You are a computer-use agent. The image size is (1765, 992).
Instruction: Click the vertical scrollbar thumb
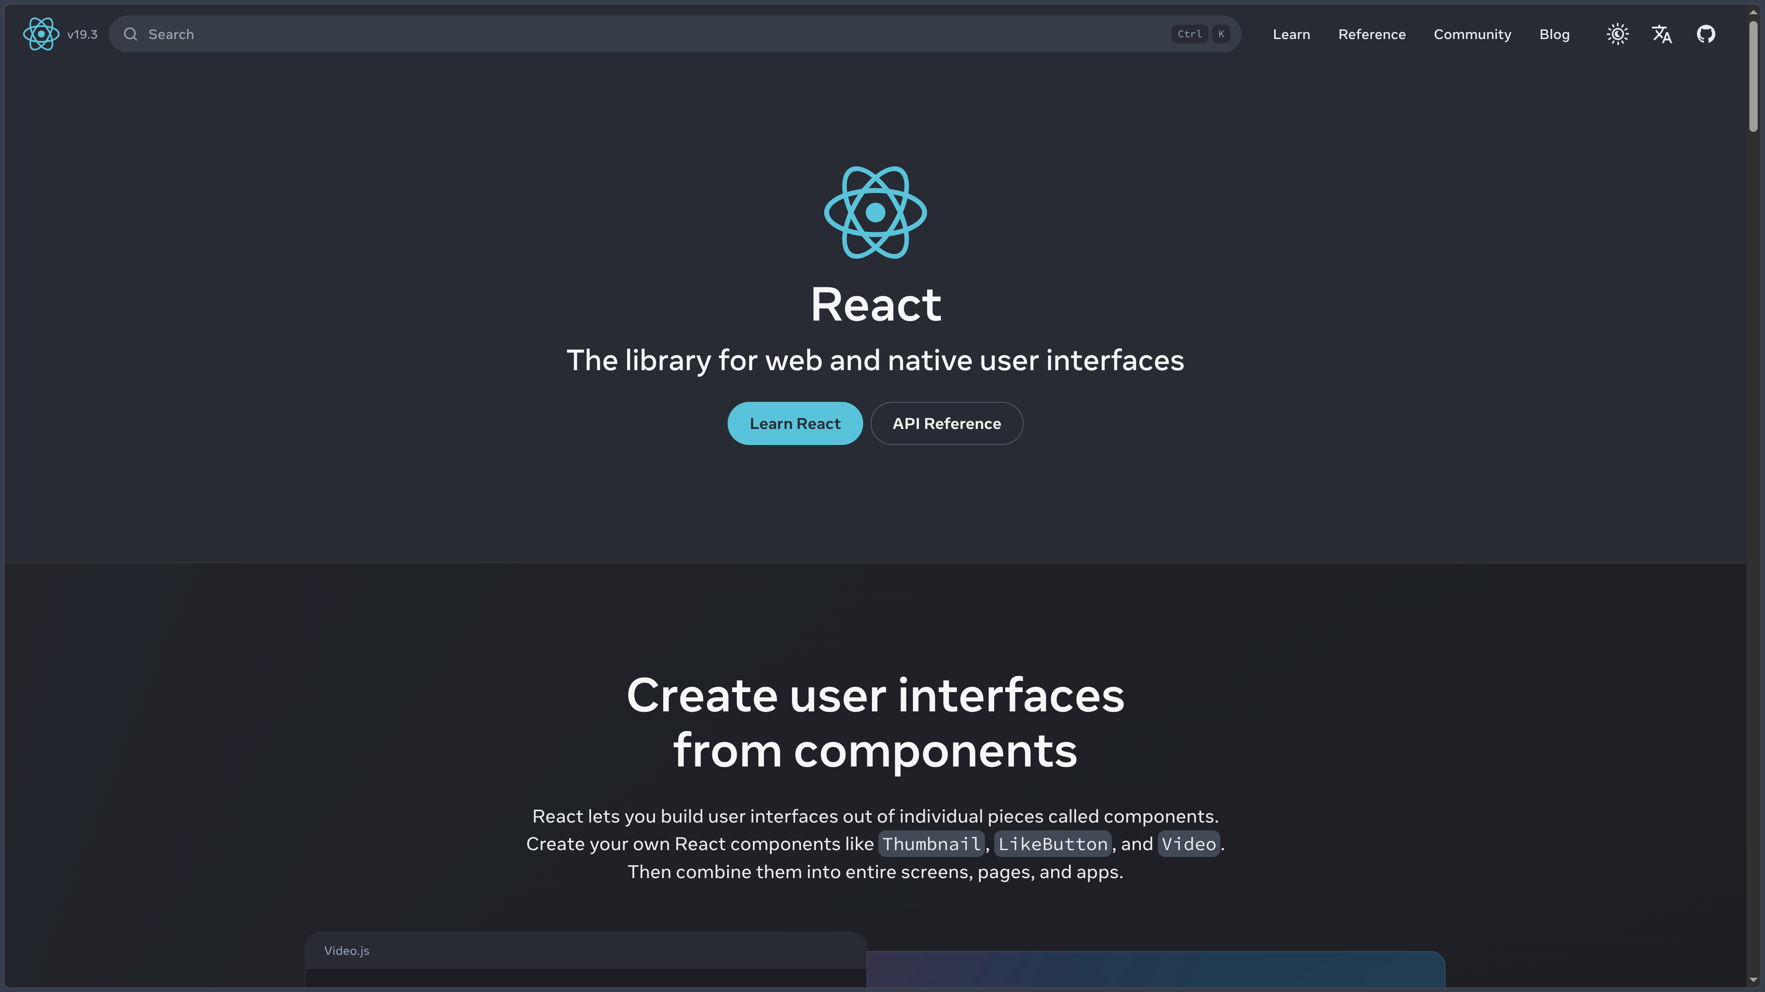point(1754,76)
